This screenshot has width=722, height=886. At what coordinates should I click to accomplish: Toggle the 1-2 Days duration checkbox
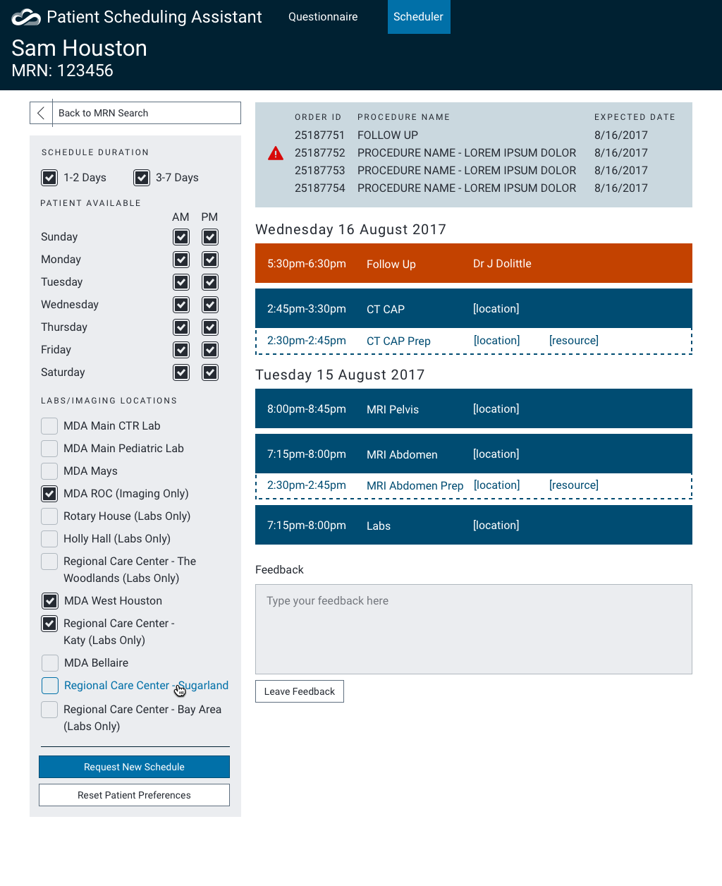(x=49, y=178)
